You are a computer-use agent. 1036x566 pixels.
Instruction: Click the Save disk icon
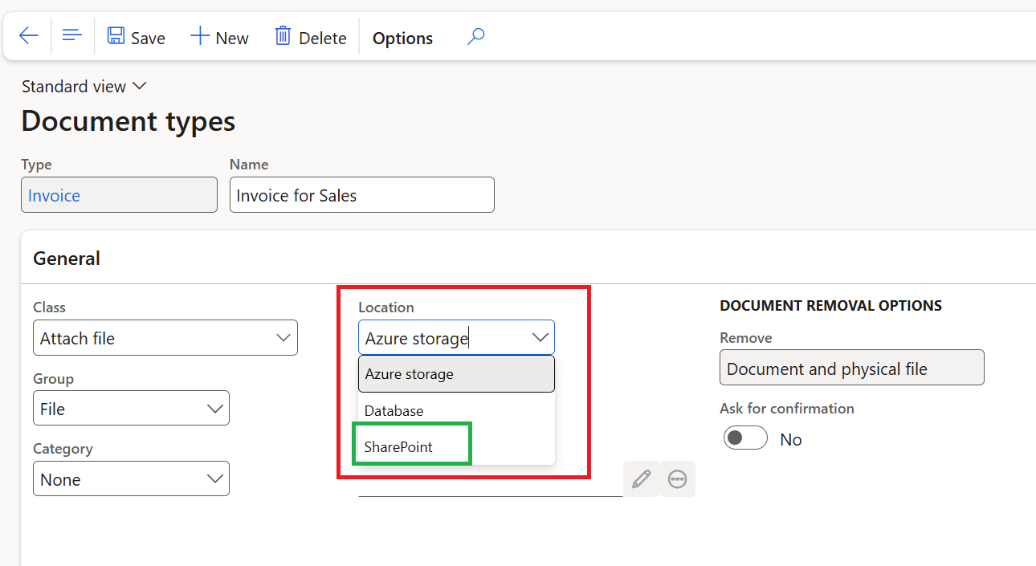pyautogui.click(x=116, y=37)
